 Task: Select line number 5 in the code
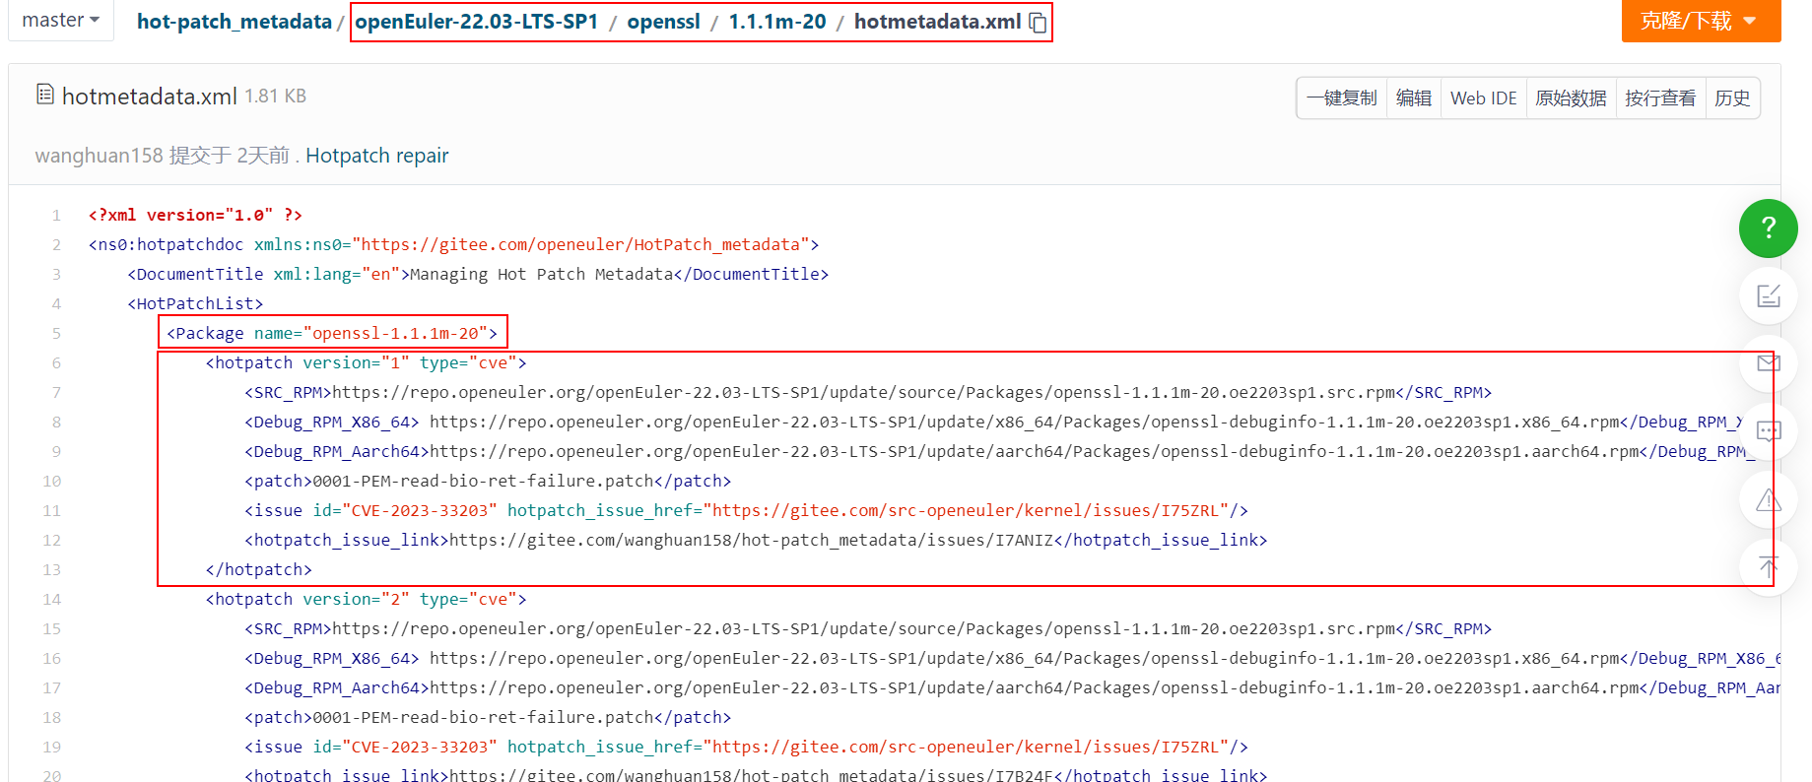tap(56, 333)
